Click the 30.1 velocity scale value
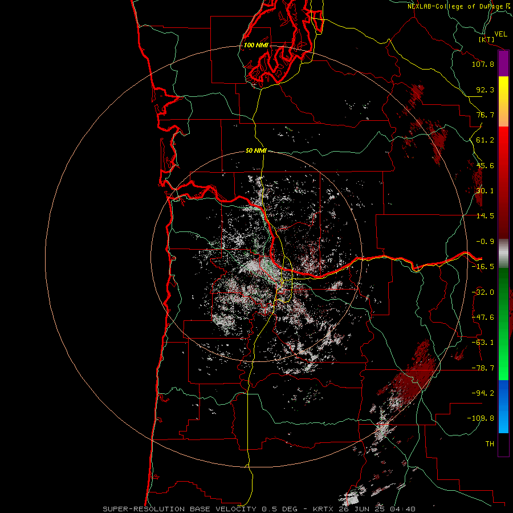Image resolution: width=513 pixels, height=513 pixels. [485, 191]
